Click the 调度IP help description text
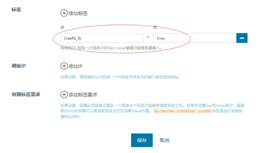The height and width of the screenshot is (153, 271). pos(120,77)
